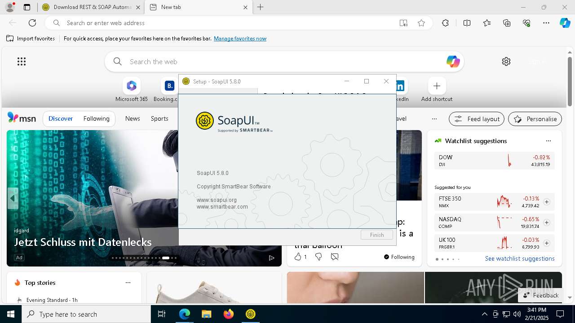575x323 pixels.
Task: Select the Discover feed tab
Action: 61,118
